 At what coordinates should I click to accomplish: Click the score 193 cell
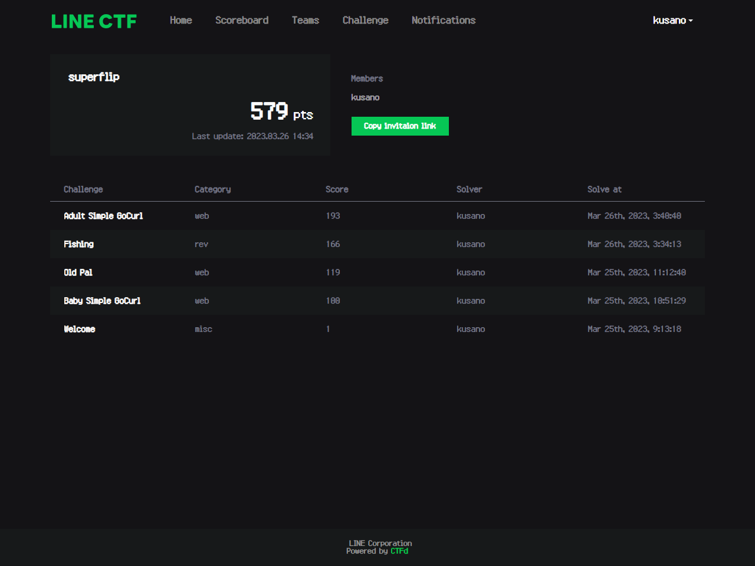click(x=333, y=216)
